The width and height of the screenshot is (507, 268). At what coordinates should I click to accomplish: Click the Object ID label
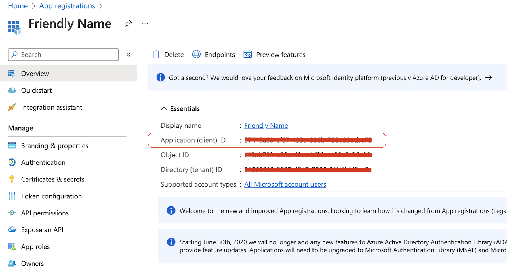pos(175,155)
